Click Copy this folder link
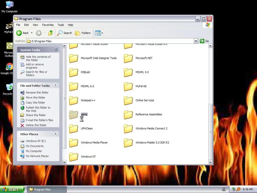 click(35, 103)
